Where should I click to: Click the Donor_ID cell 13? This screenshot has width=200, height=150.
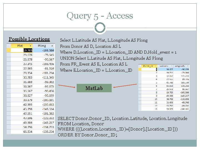pyautogui.click(x=149, y=109)
